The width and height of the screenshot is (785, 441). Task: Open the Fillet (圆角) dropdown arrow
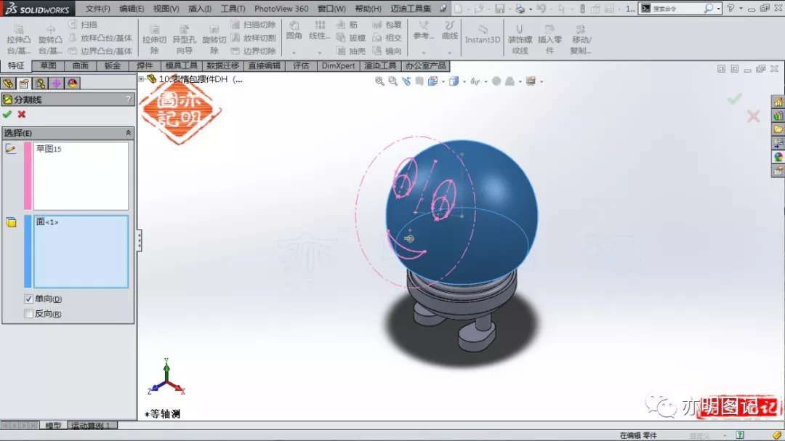pos(294,52)
